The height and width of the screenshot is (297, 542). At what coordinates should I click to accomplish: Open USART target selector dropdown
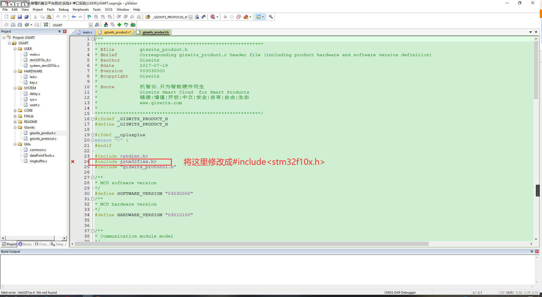91,25
